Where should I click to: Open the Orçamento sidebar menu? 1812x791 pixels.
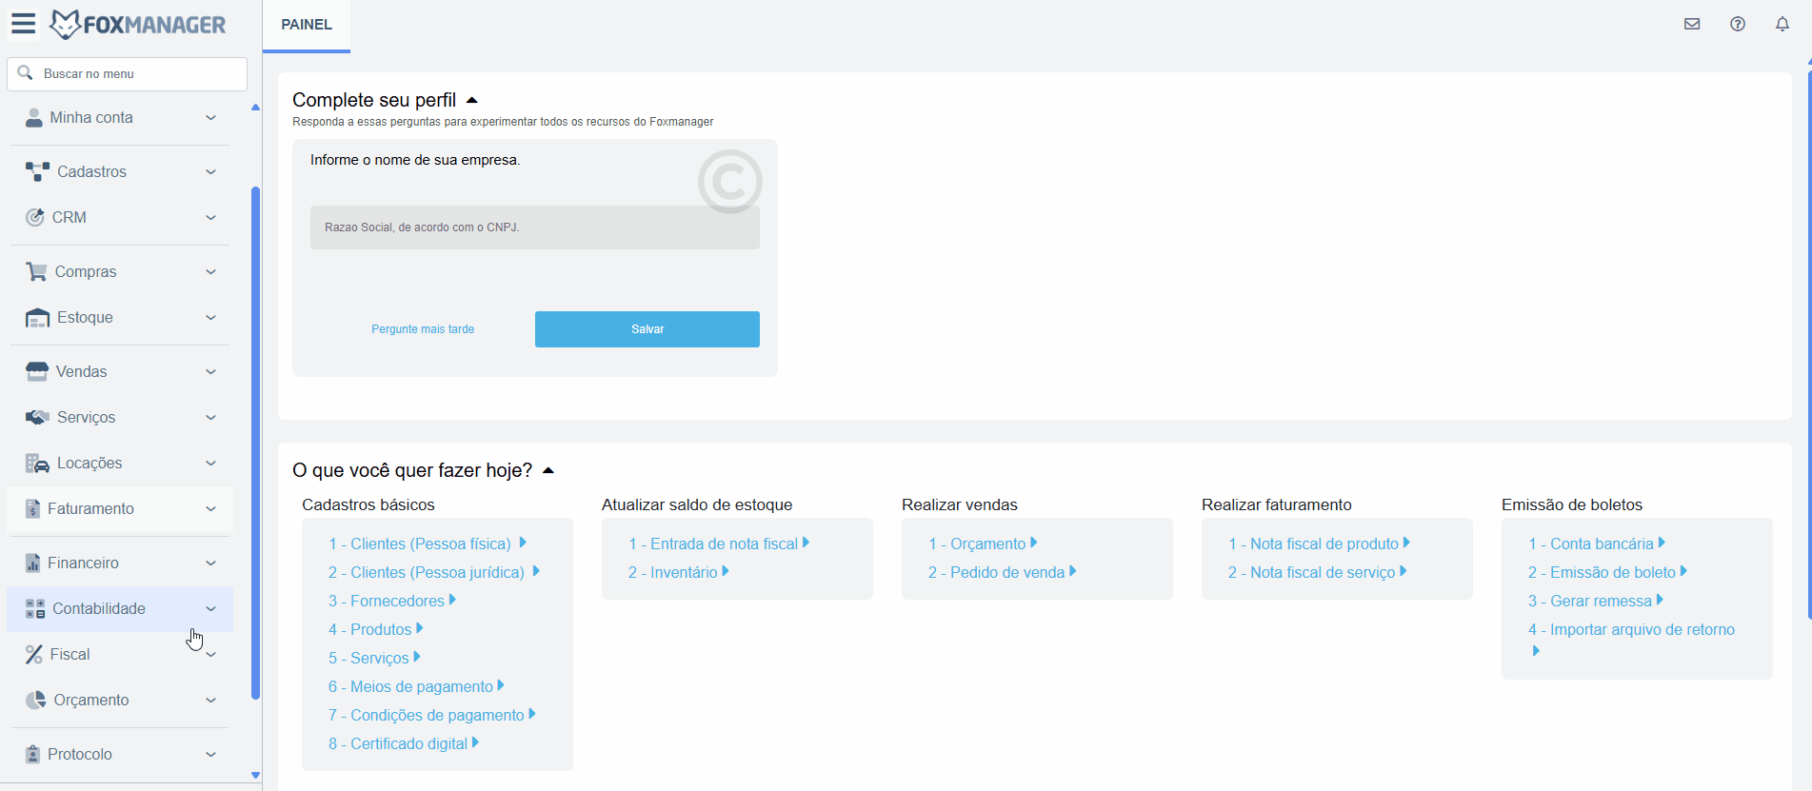(120, 700)
